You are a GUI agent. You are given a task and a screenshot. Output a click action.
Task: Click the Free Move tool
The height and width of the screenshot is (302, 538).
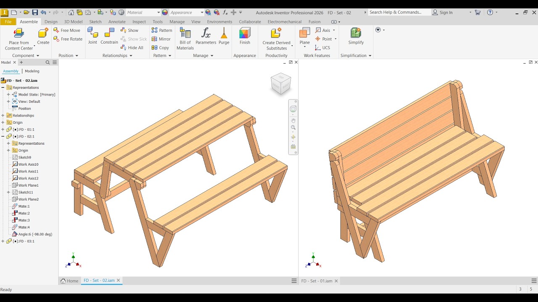click(x=67, y=30)
